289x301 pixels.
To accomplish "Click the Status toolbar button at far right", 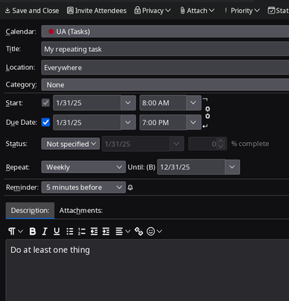I will click(x=278, y=11).
